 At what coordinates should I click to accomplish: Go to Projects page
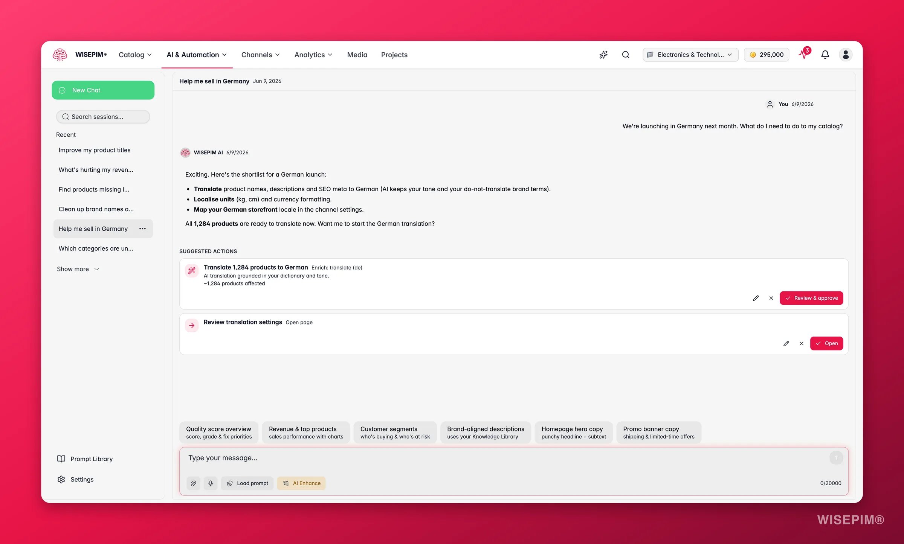[x=394, y=55]
